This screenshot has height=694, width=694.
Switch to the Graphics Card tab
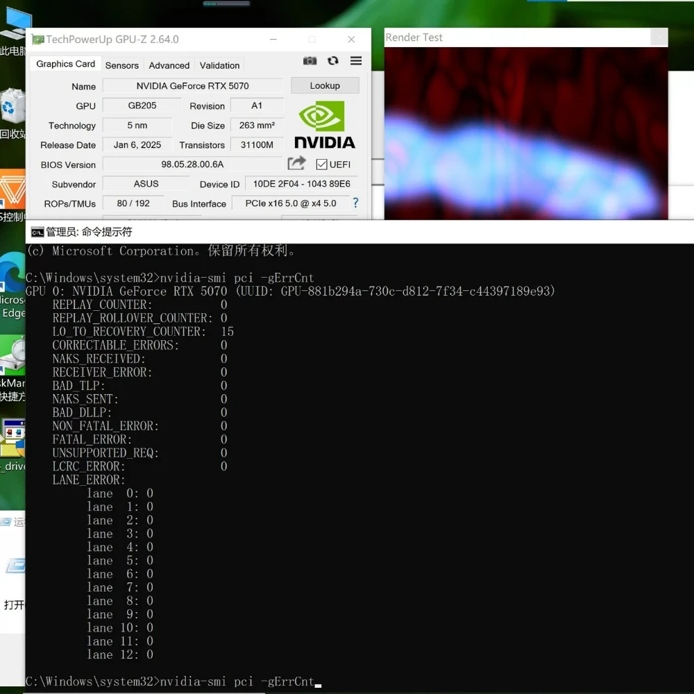pos(65,64)
